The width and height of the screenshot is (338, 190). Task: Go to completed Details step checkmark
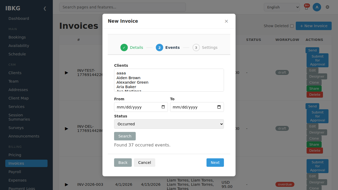[x=124, y=47]
